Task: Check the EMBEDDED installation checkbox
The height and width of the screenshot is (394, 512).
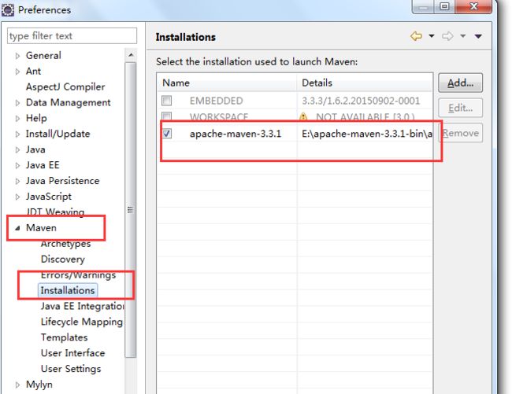Action: click(166, 101)
